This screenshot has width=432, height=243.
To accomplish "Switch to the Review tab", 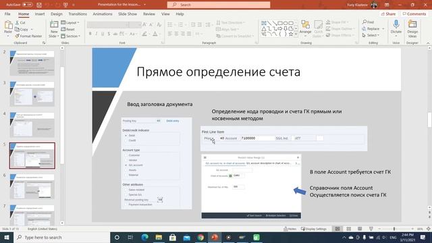I will 149,13.
